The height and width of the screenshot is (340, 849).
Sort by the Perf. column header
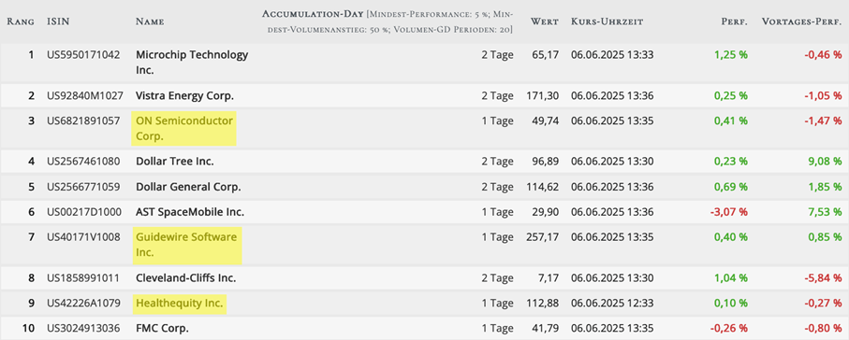pyautogui.click(x=734, y=21)
